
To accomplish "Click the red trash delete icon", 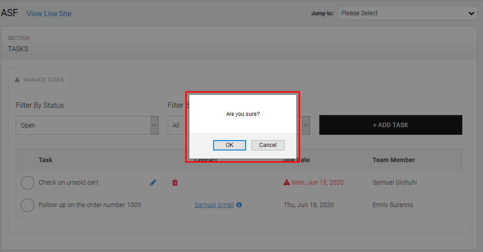I will tap(175, 183).
